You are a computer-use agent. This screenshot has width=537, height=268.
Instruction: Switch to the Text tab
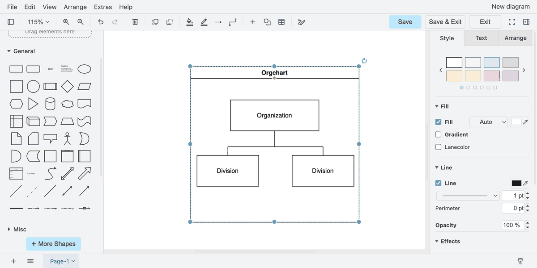click(481, 38)
